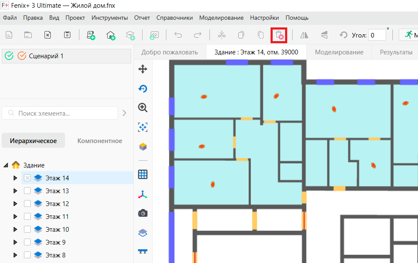Image resolution: width=418 pixels, height=263 pixels.
Task: Switch to the Моделирование tab
Action: pos(339,52)
